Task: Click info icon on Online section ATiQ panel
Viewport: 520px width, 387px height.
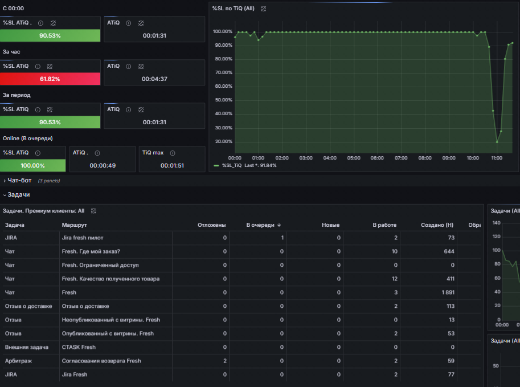Action: pyautogui.click(x=97, y=153)
